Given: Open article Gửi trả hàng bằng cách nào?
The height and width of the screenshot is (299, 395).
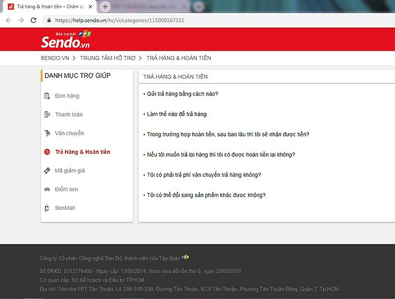Looking at the screenshot, I should pyautogui.click(x=183, y=94).
